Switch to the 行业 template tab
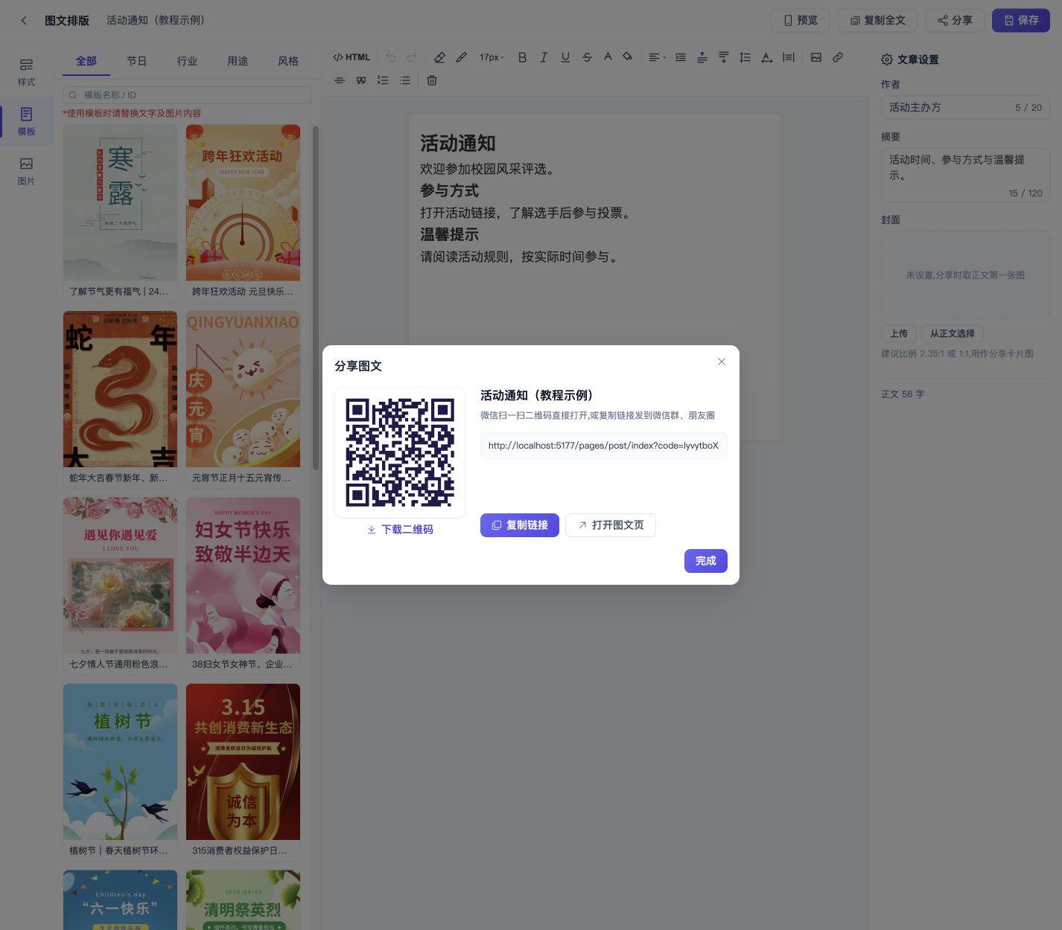The height and width of the screenshot is (930, 1062). pyautogui.click(x=187, y=61)
